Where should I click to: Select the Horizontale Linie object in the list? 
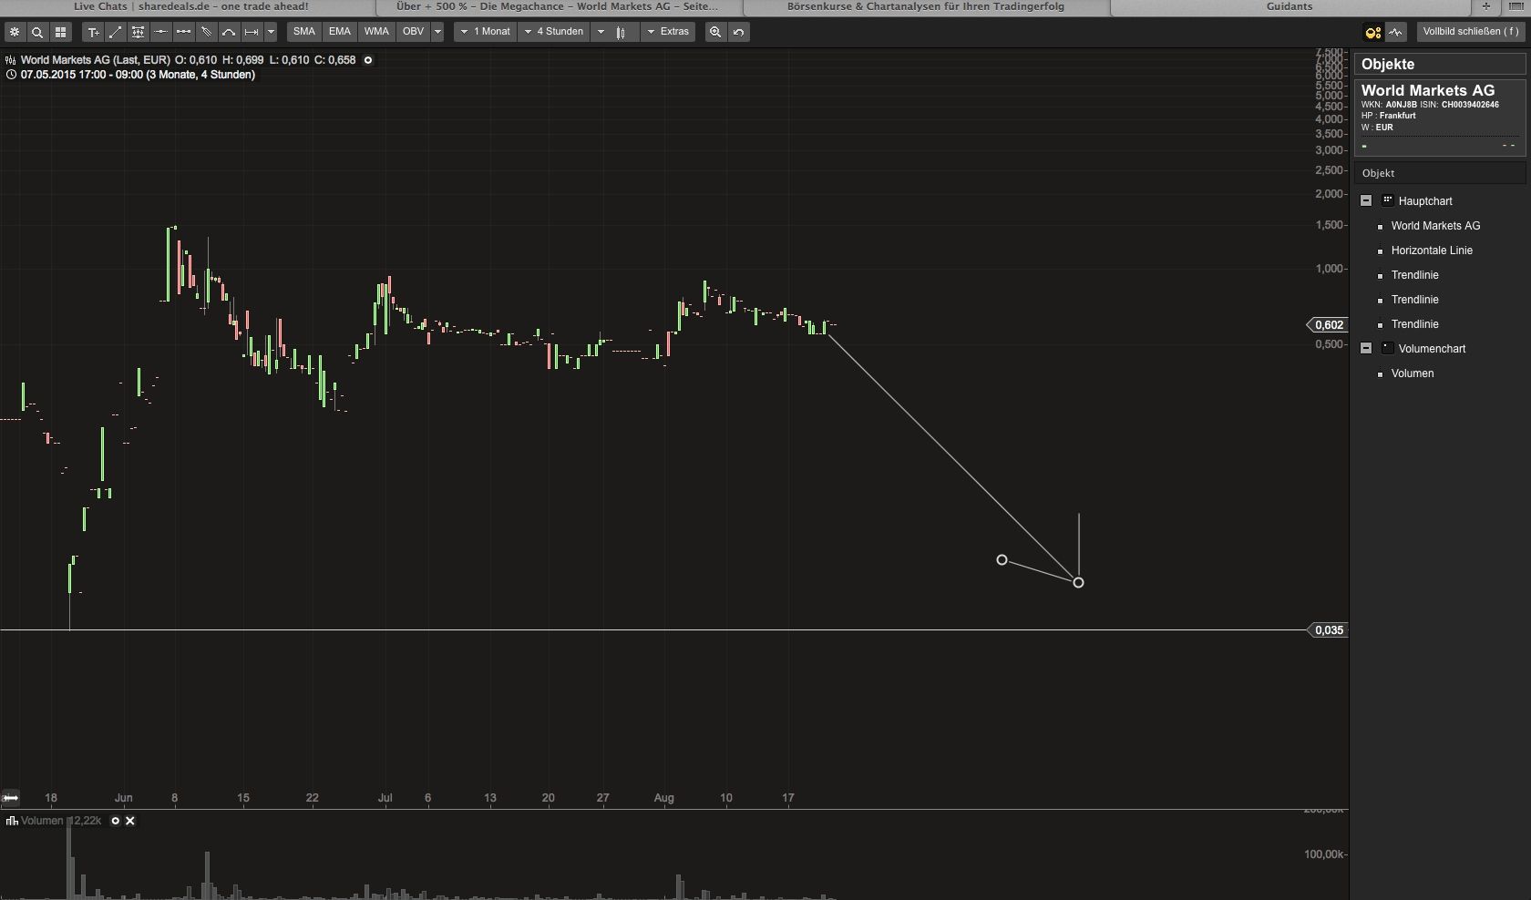(1431, 251)
